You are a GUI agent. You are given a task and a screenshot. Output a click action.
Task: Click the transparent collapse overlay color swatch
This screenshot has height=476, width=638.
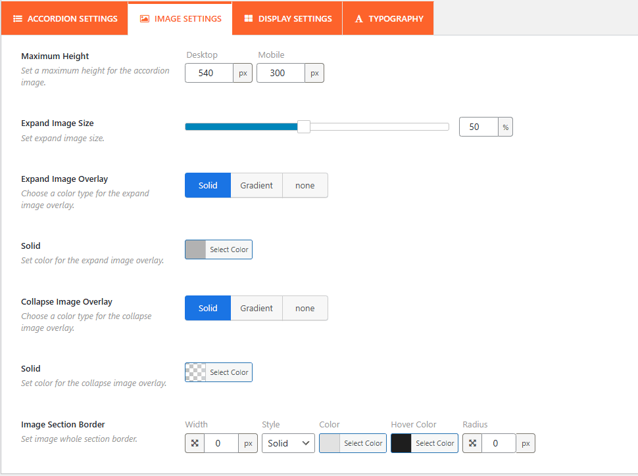click(x=196, y=372)
